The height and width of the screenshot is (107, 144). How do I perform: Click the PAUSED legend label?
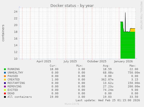[13, 76]
